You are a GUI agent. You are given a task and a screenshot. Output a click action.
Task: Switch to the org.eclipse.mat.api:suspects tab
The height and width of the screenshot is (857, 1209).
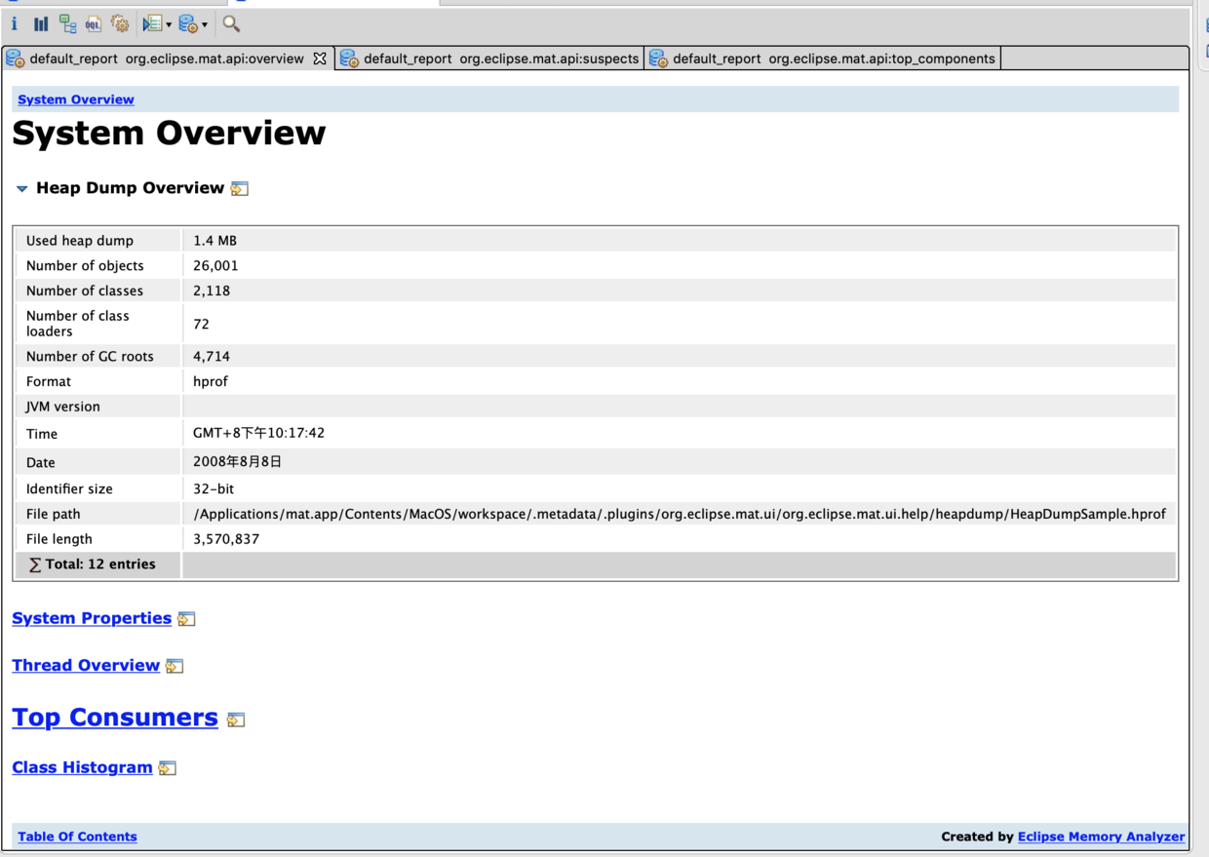(x=489, y=58)
